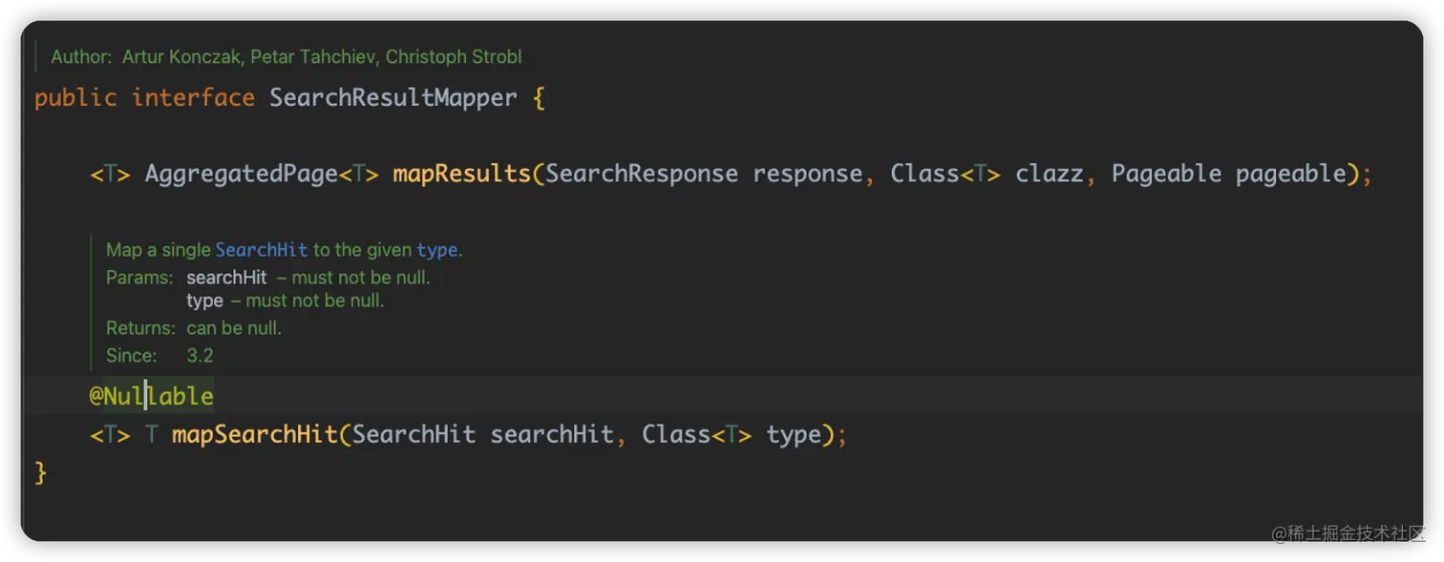Viewport: 1444px width, 562px height.
Task: Click the Pageable parameter type
Action: (1166, 174)
